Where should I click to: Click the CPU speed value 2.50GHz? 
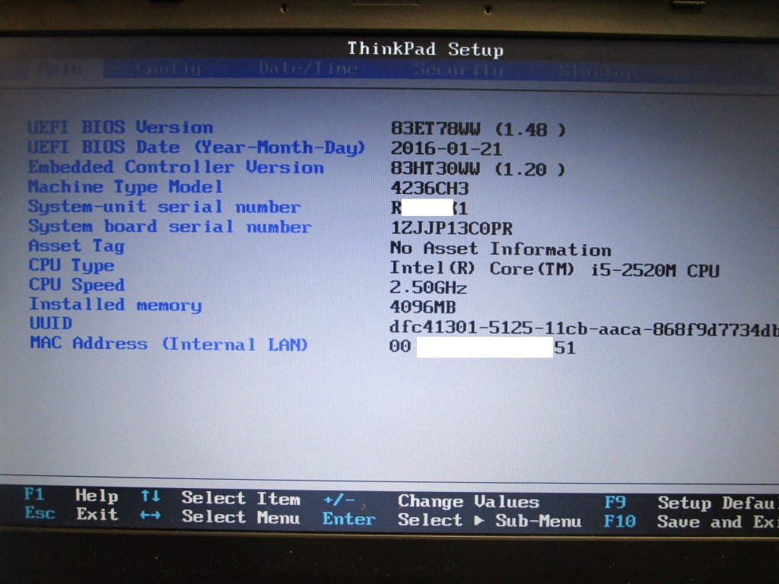(x=428, y=287)
